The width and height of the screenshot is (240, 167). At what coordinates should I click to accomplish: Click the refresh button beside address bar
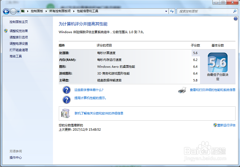(172, 11)
